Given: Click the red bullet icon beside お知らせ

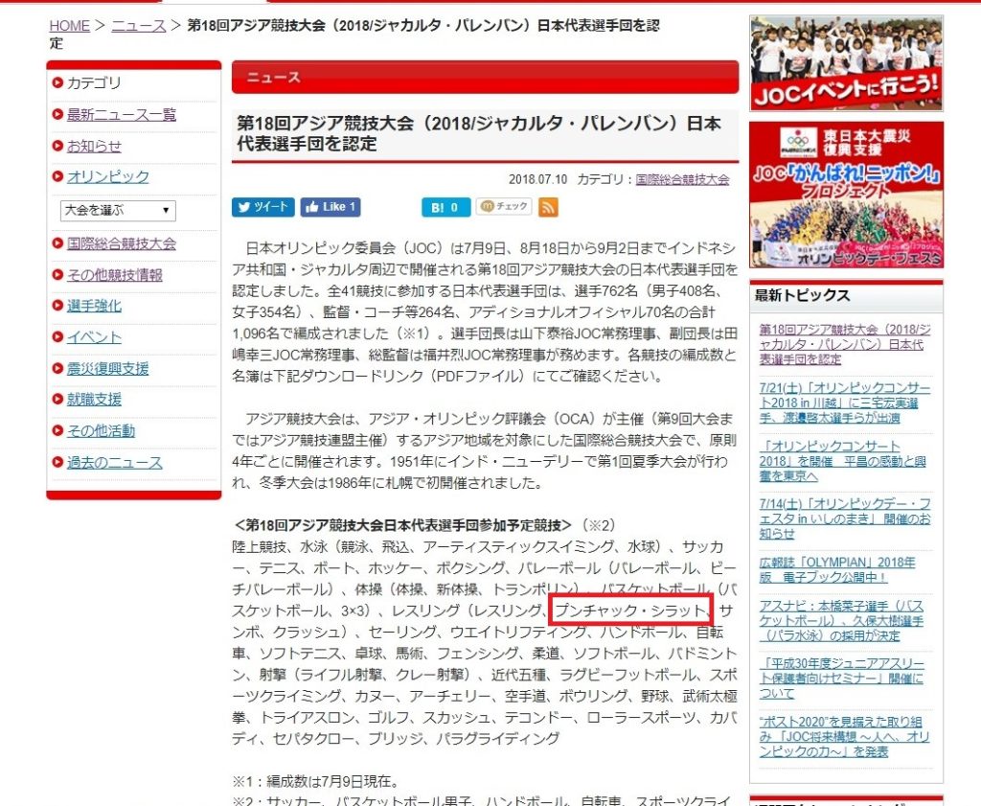Looking at the screenshot, I should tap(57, 146).
